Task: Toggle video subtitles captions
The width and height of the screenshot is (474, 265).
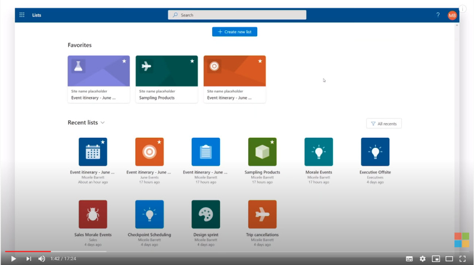Action: (409, 258)
